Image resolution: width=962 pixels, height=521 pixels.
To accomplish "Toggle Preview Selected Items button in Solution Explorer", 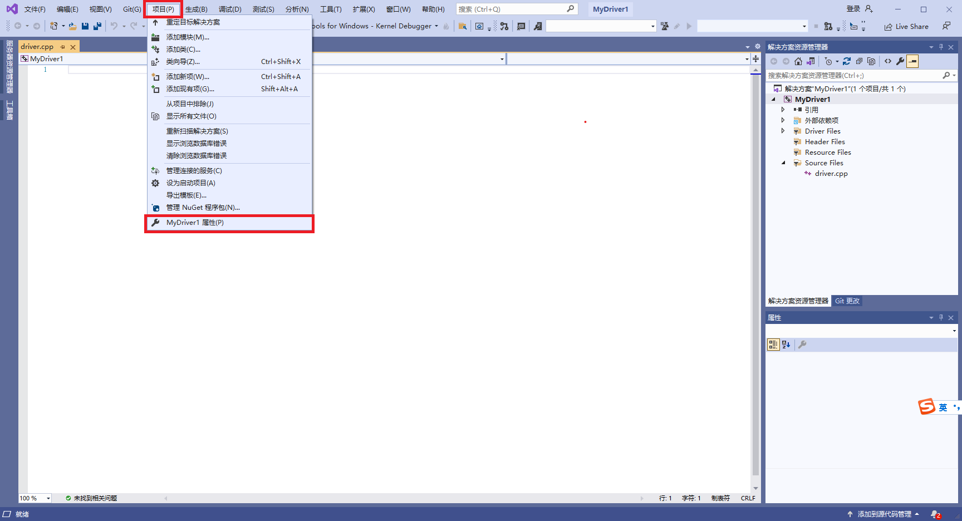I will (912, 61).
